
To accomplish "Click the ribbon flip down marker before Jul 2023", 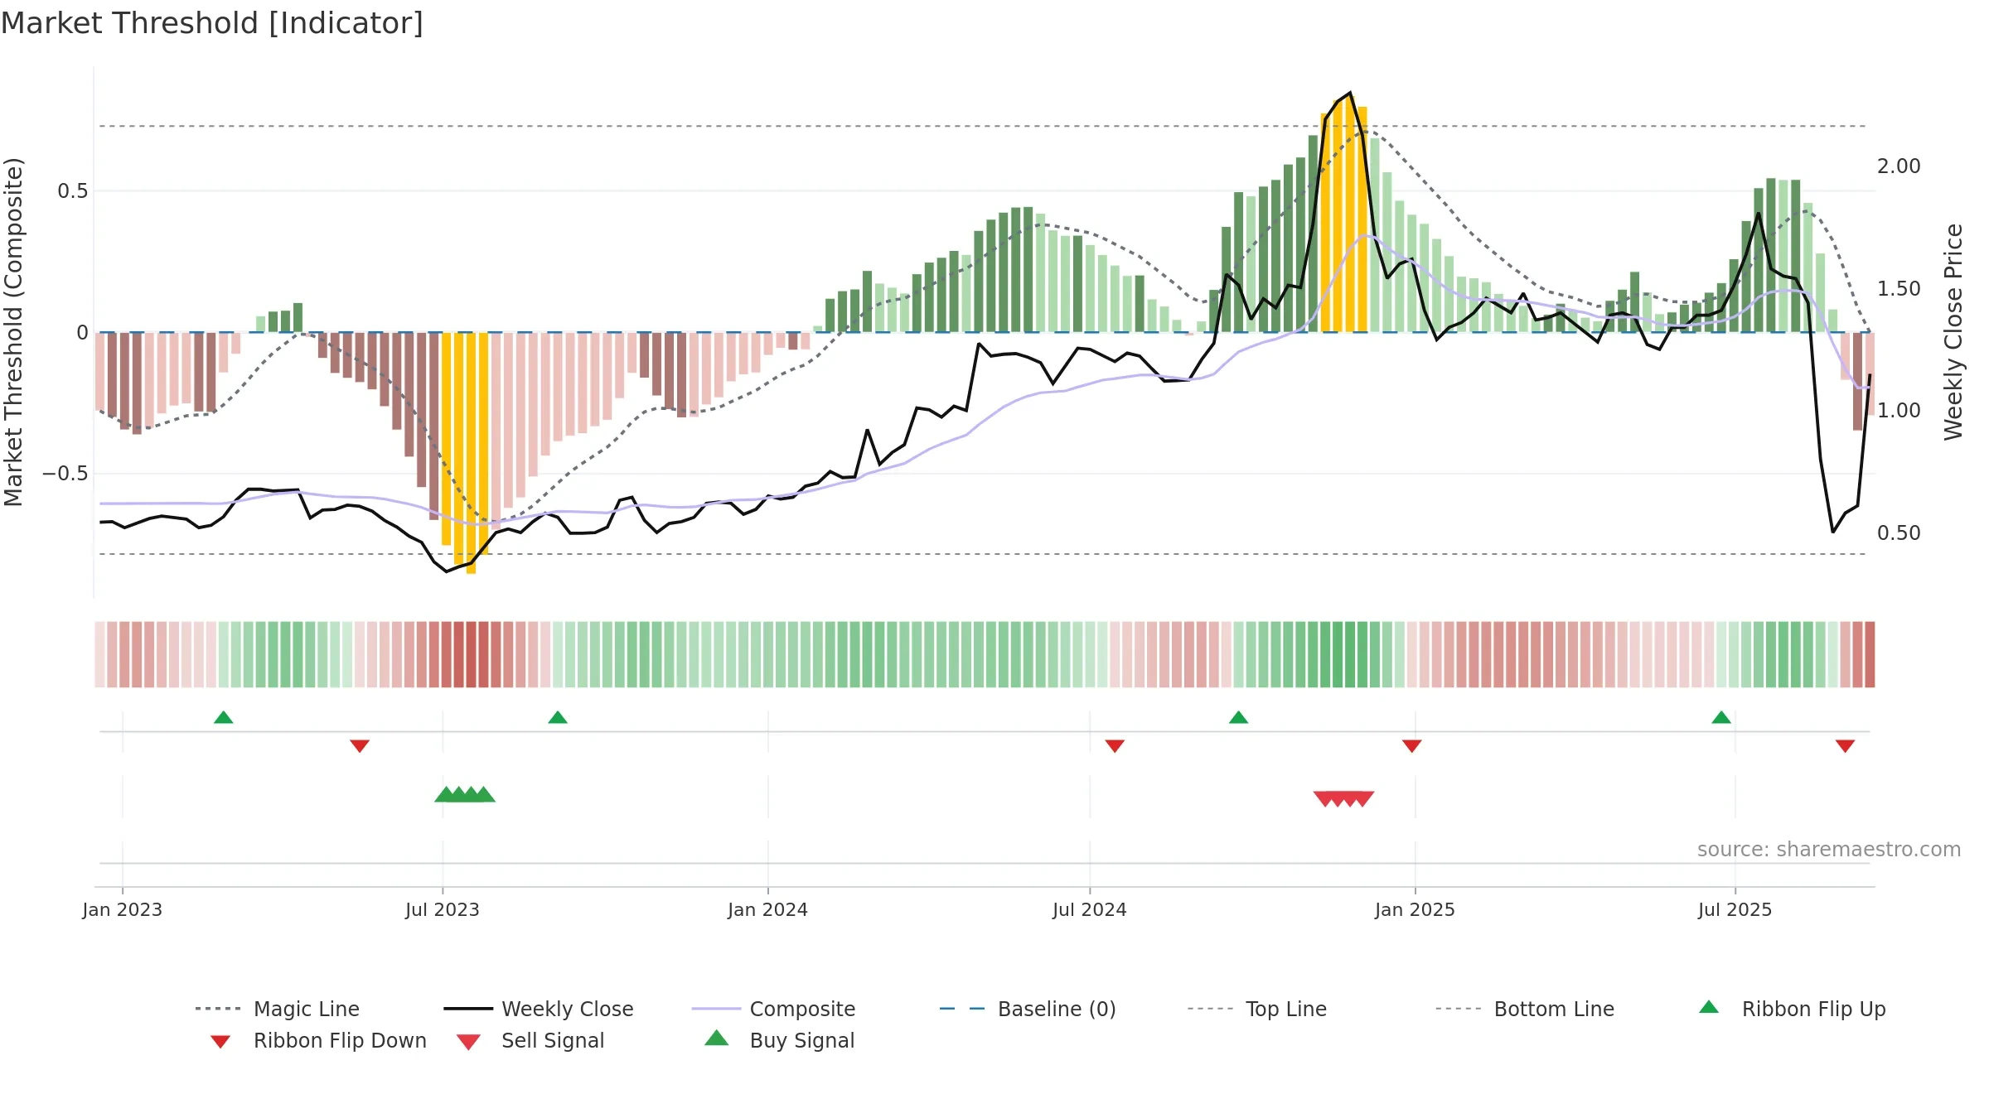I will point(360,746).
